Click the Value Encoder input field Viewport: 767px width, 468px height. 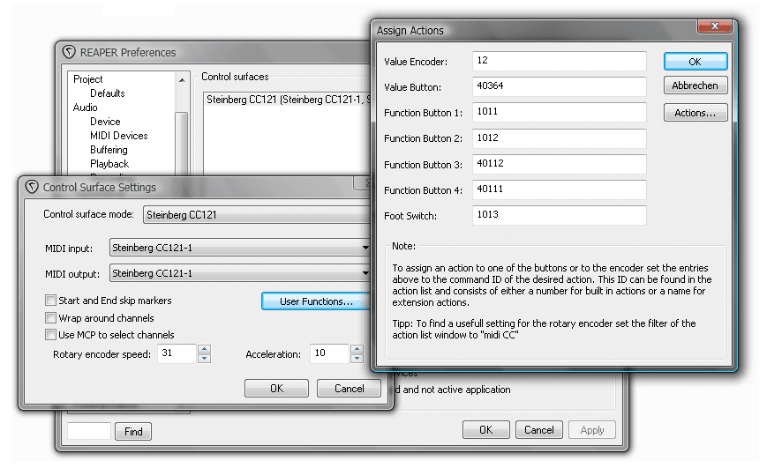559,61
